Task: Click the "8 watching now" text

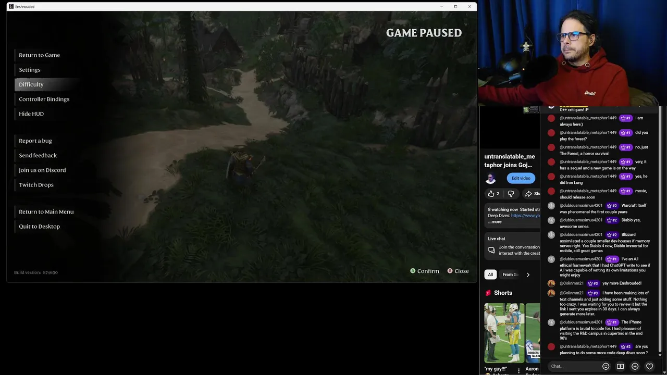Action: (x=503, y=209)
